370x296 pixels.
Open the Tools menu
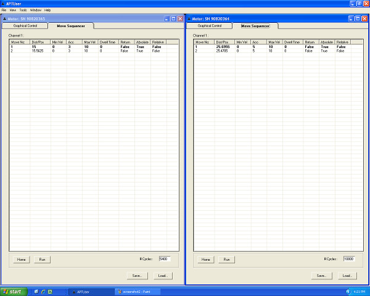coord(23,10)
